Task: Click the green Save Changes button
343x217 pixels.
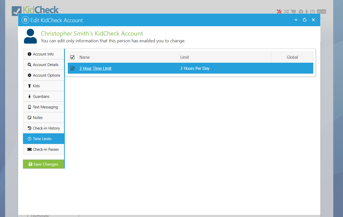Action: (x=44, y=164)
